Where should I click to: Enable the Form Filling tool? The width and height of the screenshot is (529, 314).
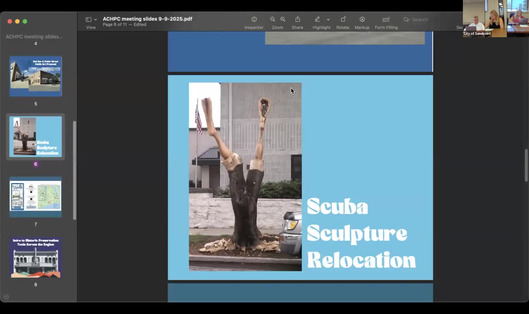tap(386, 19)
